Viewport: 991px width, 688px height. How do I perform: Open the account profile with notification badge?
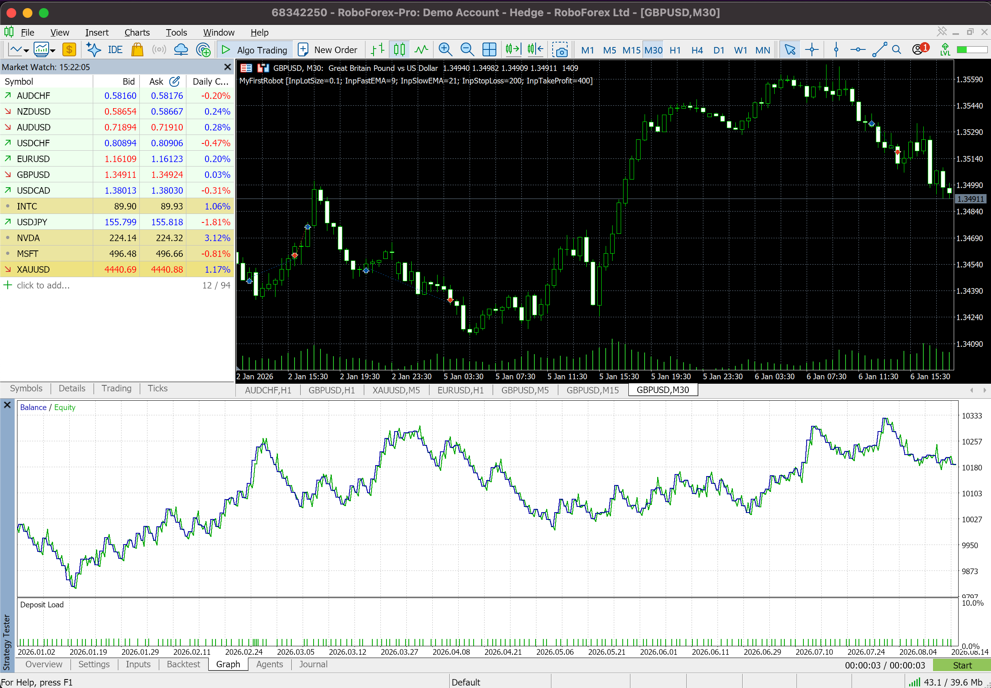coord(921,49)
